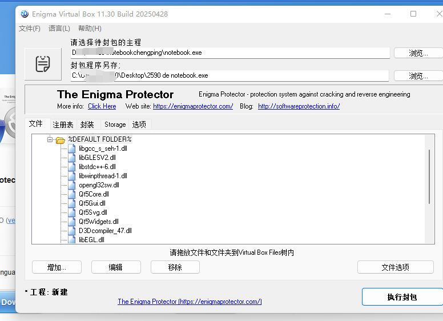Open the https://enigmaprotector.com/ web site link
This screenshot has width=443, height=321.
[x=193, y=106]
